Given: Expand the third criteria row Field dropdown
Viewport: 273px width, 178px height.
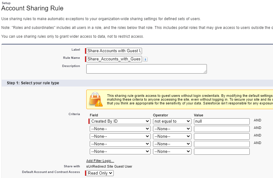Looking at the screenshot, I should (120, 136).
